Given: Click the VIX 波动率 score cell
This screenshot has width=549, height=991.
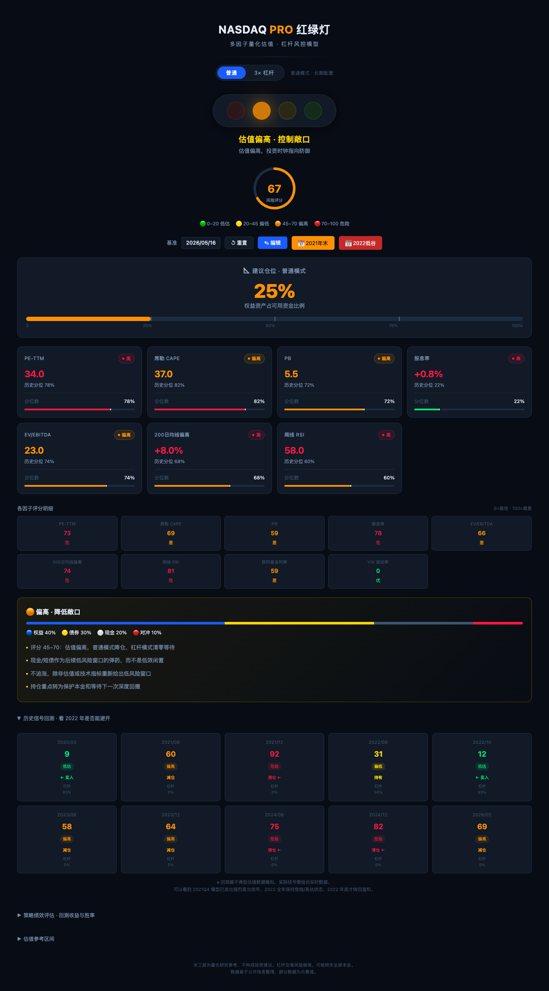Looking at the screenshot, I should 378,571.
